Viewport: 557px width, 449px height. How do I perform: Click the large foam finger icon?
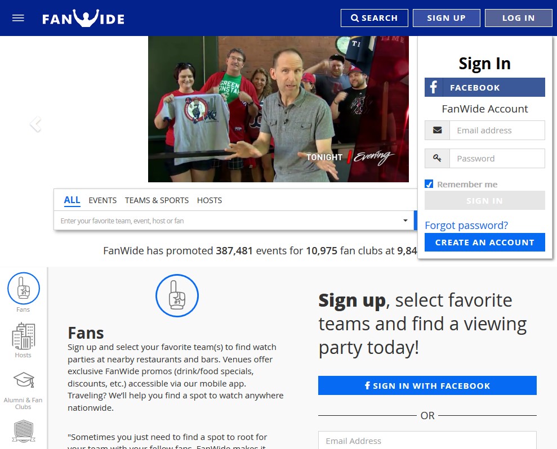tap(177, 295)
